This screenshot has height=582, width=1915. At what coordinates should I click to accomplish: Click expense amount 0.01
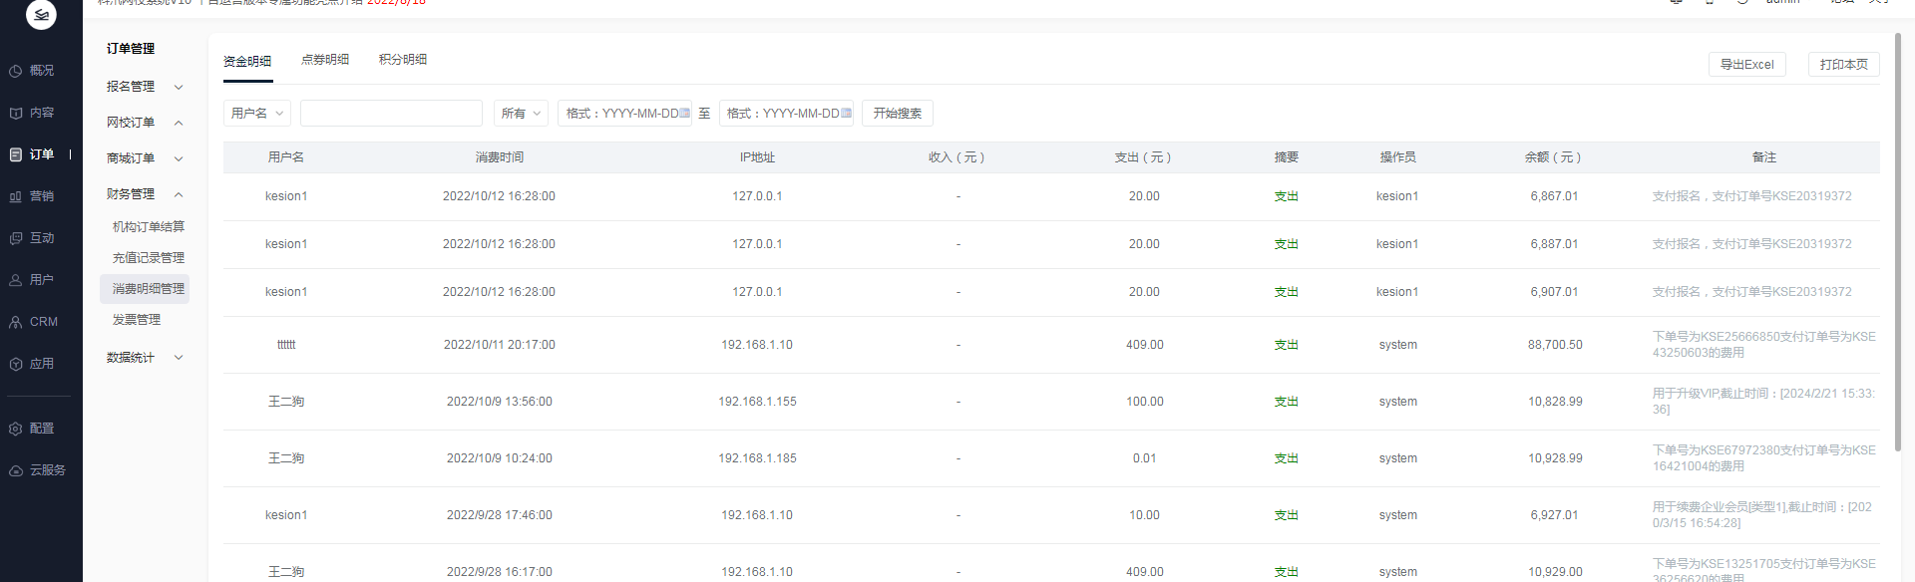[1145, 458]
